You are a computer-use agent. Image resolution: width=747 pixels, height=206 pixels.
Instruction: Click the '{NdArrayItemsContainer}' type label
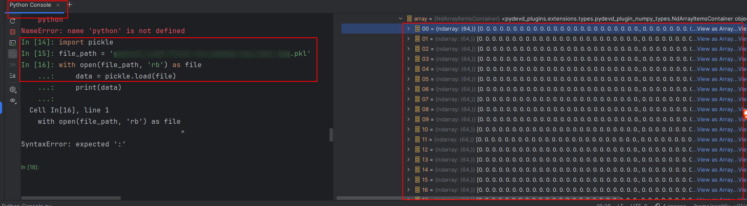tap(467, 18)
